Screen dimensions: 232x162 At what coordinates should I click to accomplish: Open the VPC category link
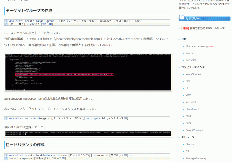click(x=188, y=95)
